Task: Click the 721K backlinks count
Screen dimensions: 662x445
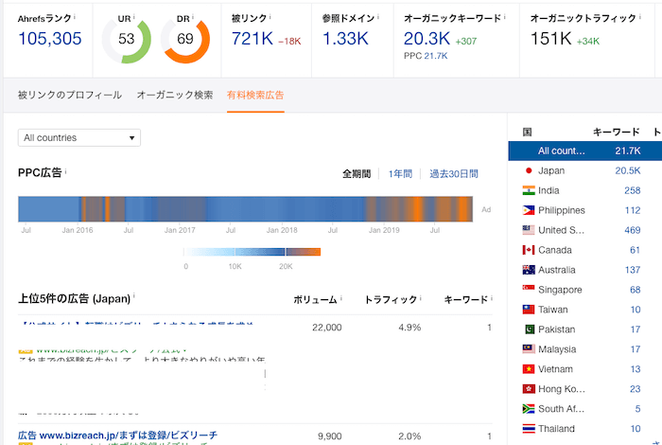Action: click(253, 39)
